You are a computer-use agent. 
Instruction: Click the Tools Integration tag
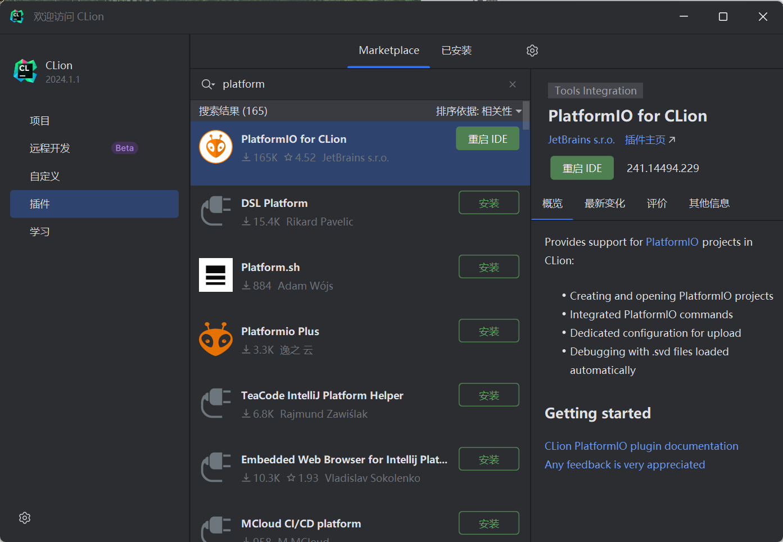tap(595, 91)
